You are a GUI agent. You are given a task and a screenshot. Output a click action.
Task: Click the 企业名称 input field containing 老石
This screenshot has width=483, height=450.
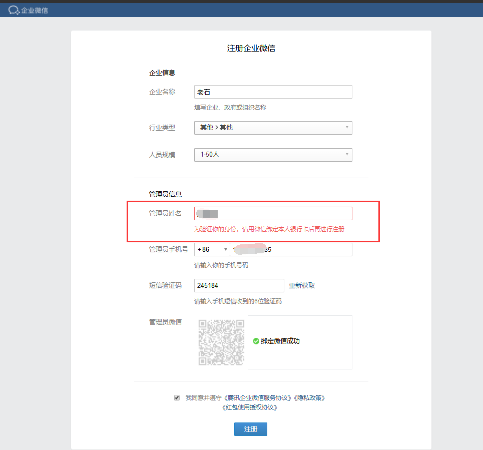[x=273, y=92]
